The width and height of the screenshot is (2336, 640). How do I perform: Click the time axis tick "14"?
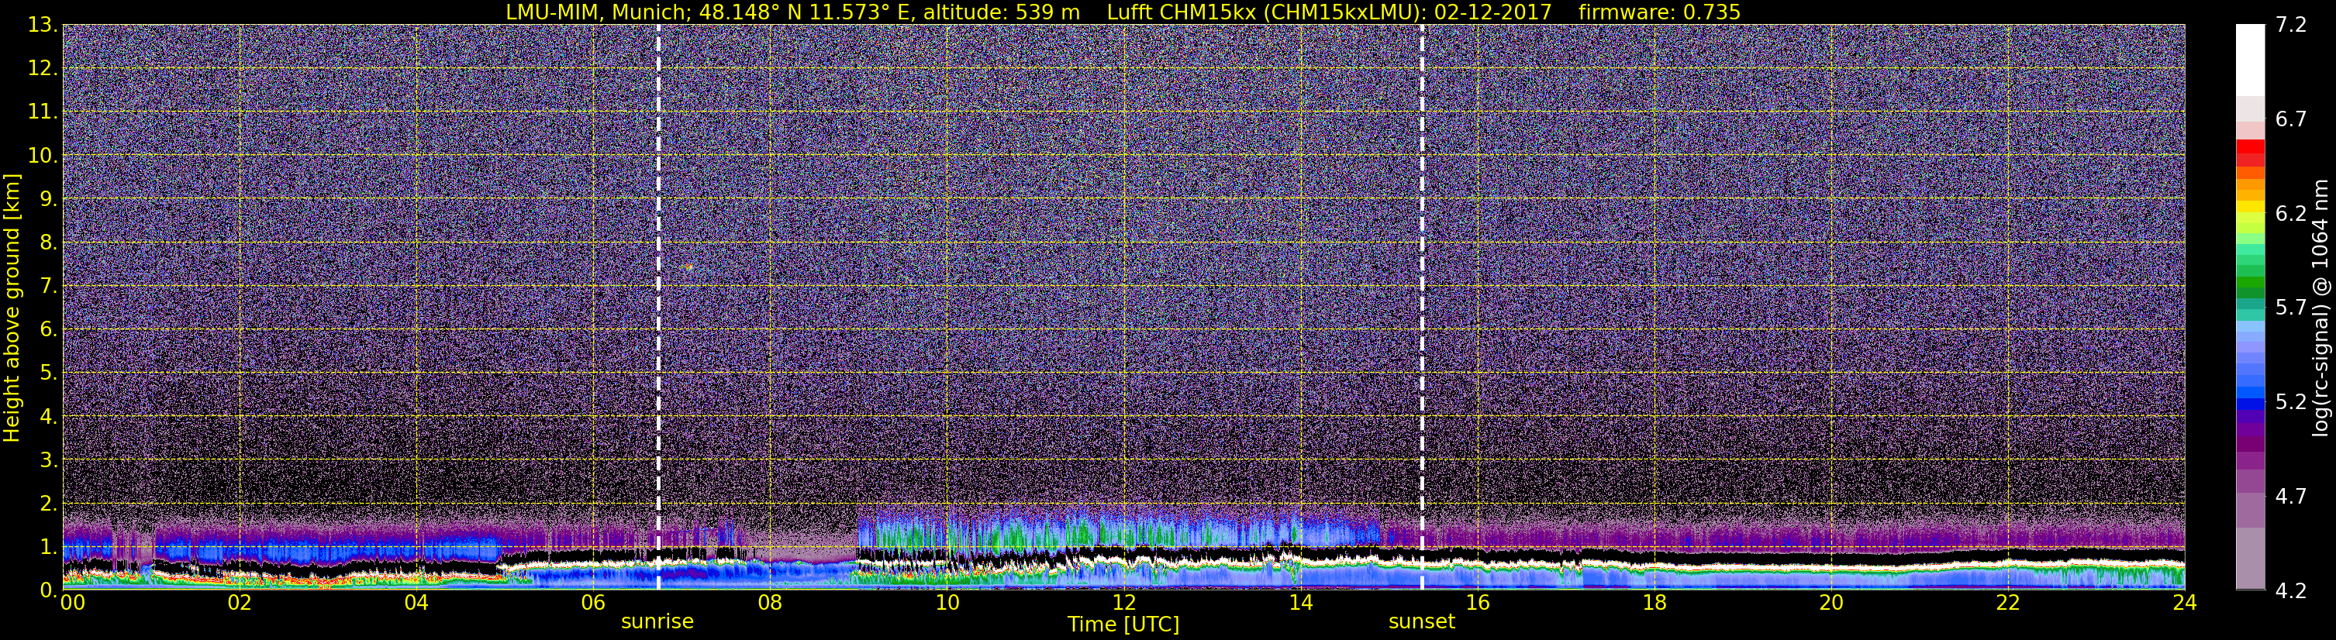point(1300,603)
